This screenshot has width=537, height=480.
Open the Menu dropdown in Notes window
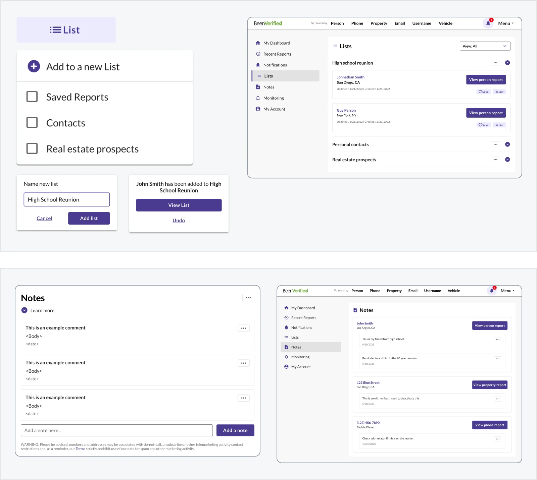507,291
